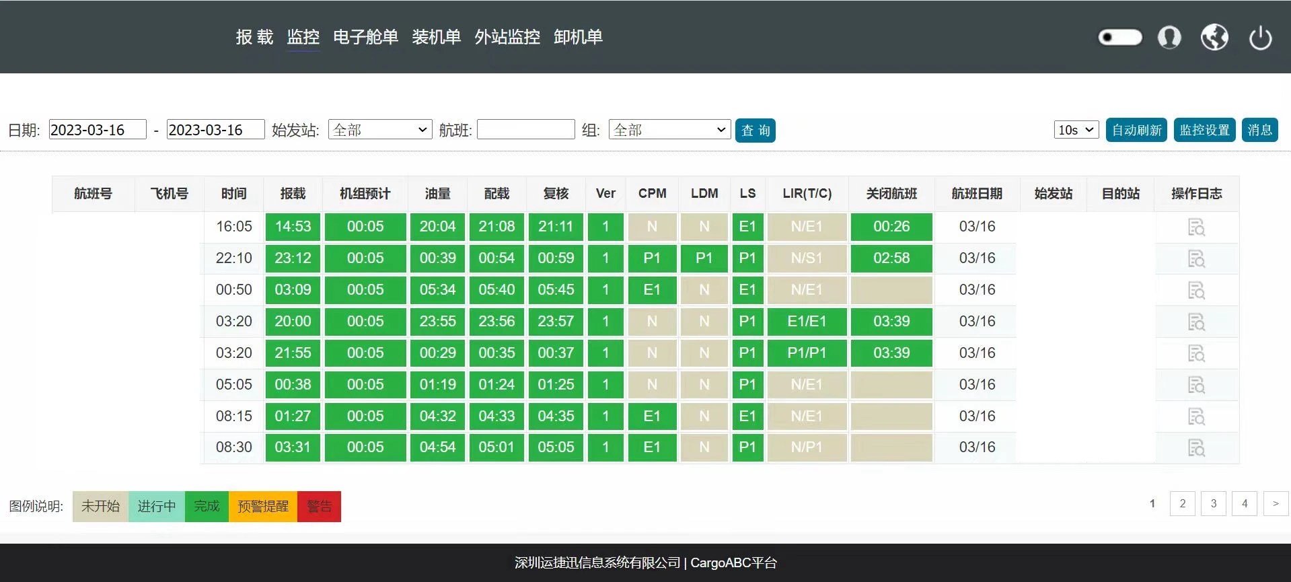Open the 10s refresh interval dropdown

tap(1076, 130)
